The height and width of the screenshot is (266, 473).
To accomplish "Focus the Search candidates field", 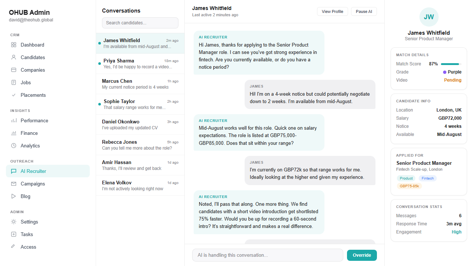I will coord(140,23).
